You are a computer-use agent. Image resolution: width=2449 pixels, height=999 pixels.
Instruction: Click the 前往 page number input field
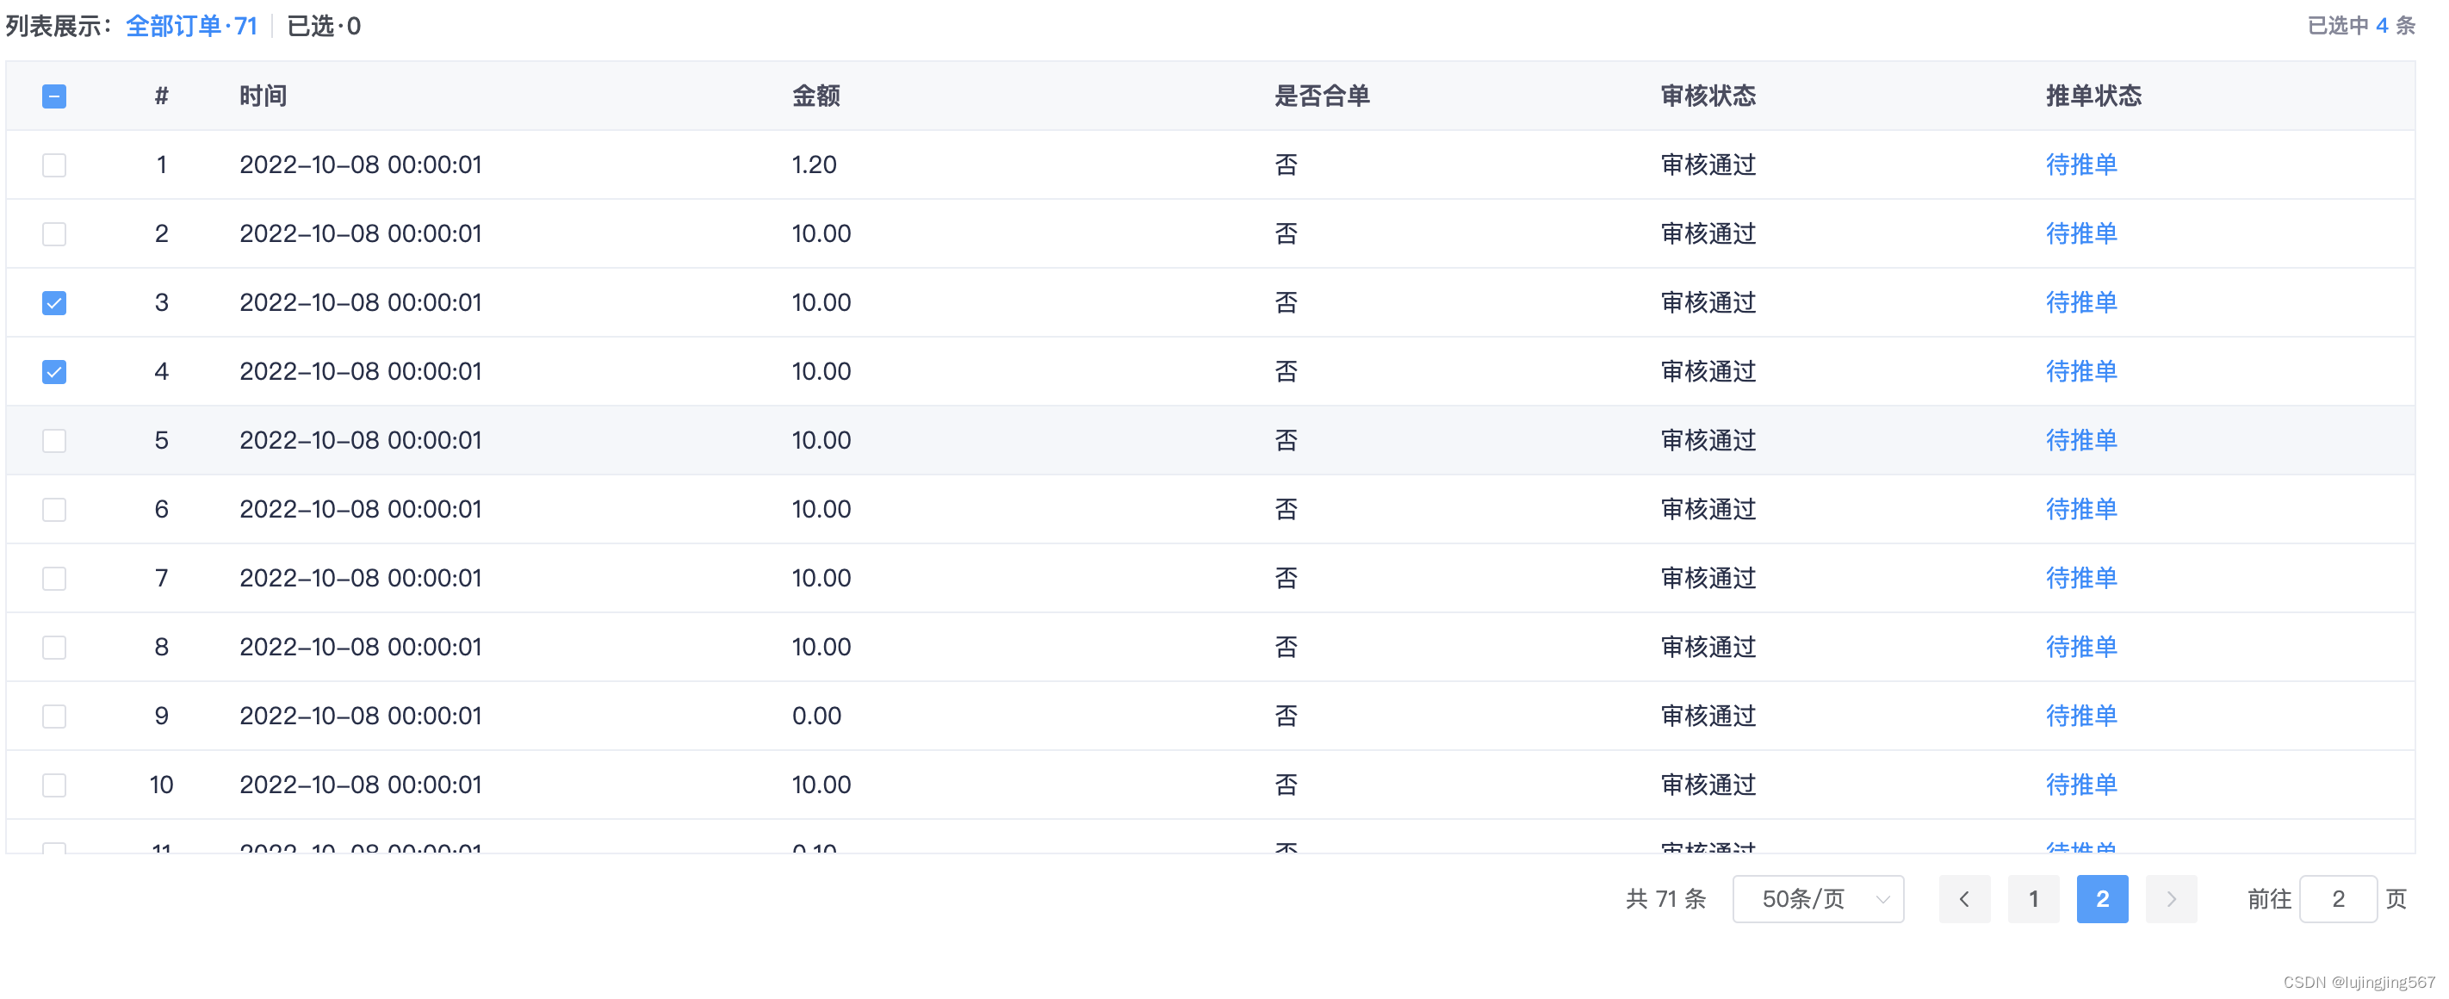pyautogui.click(x=2339, y=898)
